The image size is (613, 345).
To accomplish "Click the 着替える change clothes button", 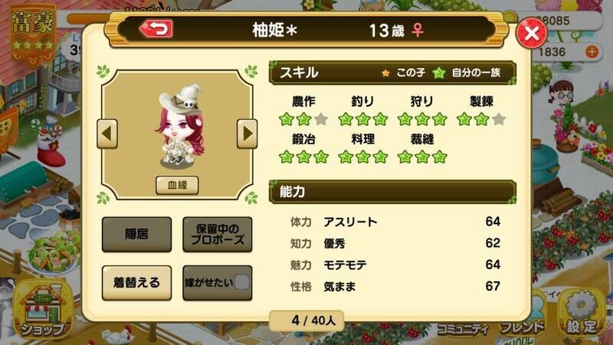I will 136,283.
